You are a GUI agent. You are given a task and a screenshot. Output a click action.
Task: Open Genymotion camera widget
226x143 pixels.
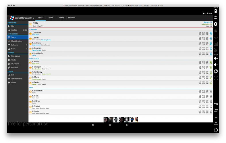coord(216,24)
